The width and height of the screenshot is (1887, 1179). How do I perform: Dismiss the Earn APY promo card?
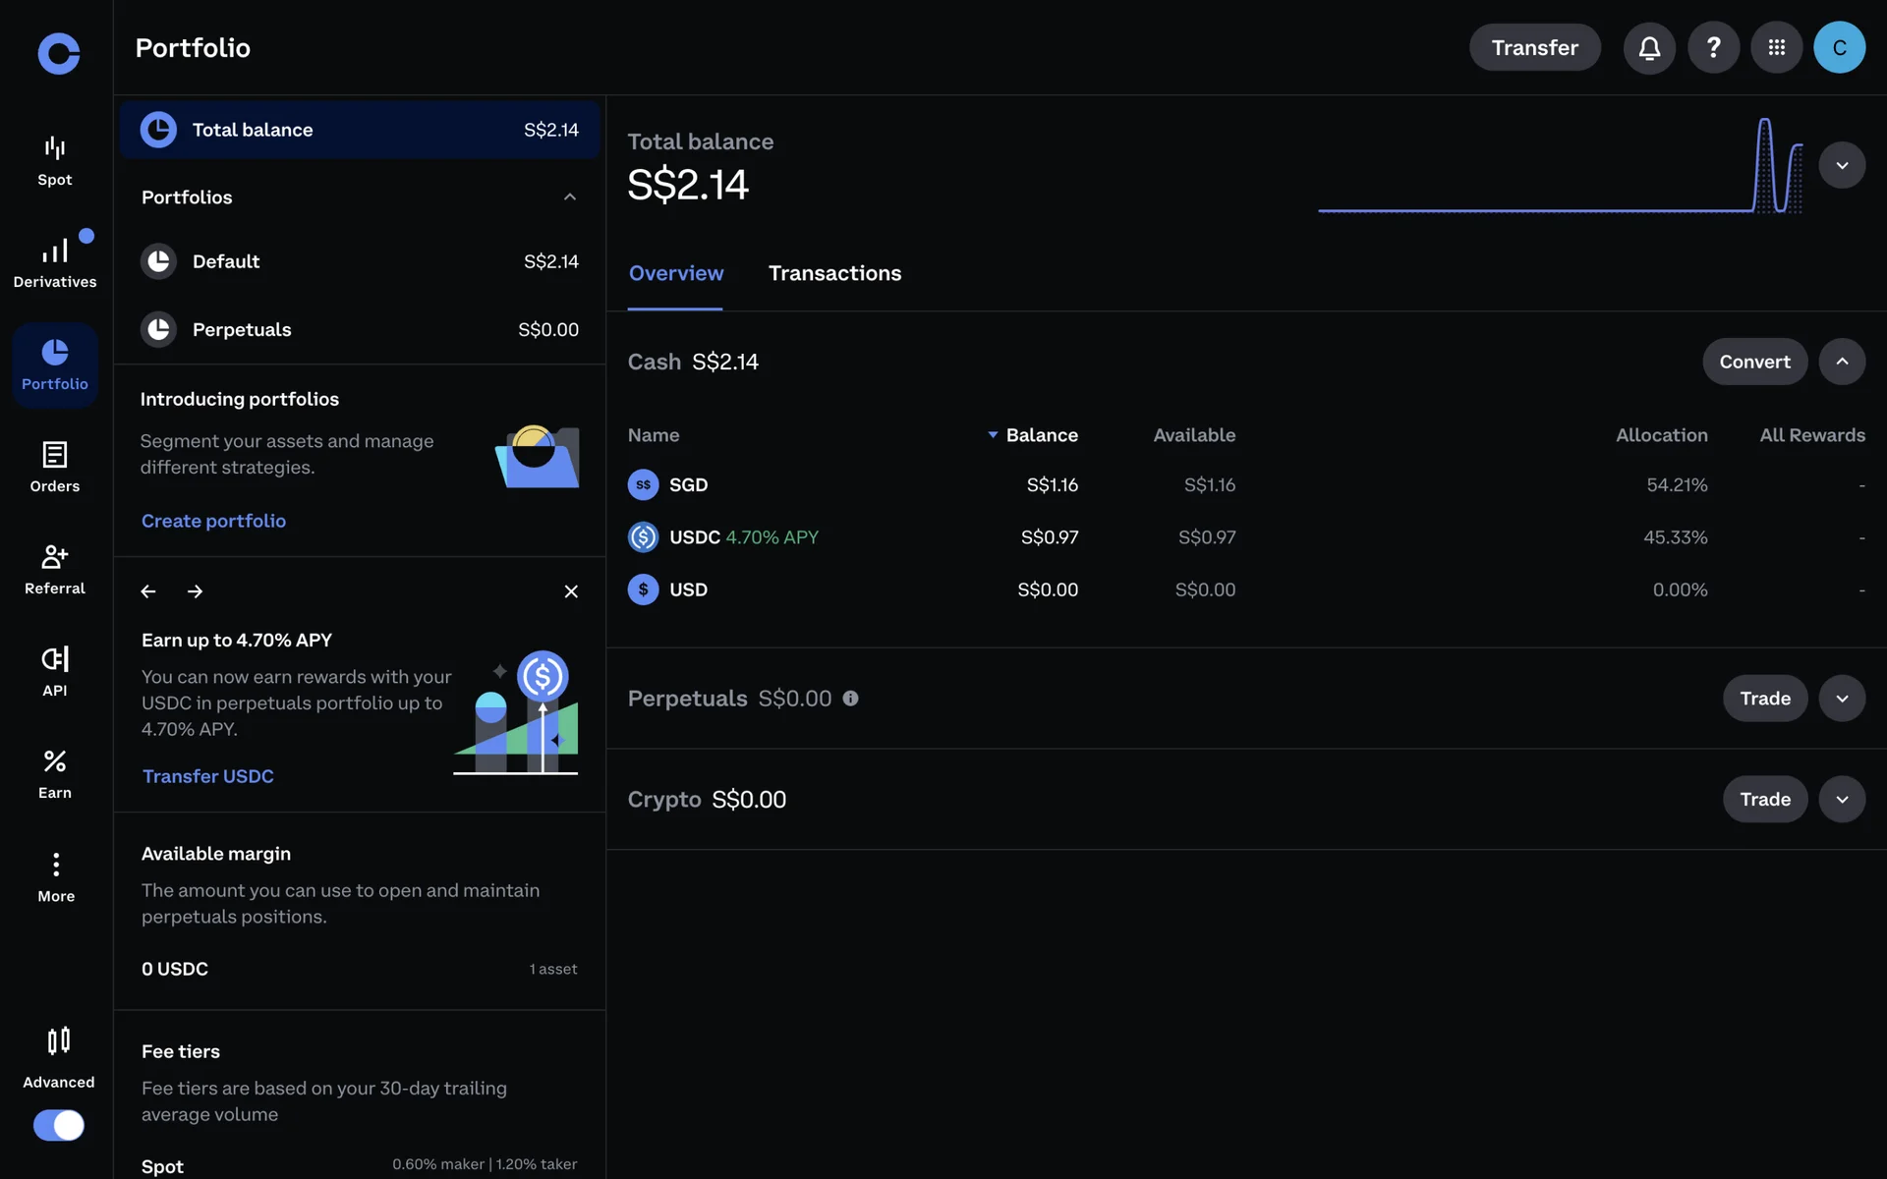[571, 591]
